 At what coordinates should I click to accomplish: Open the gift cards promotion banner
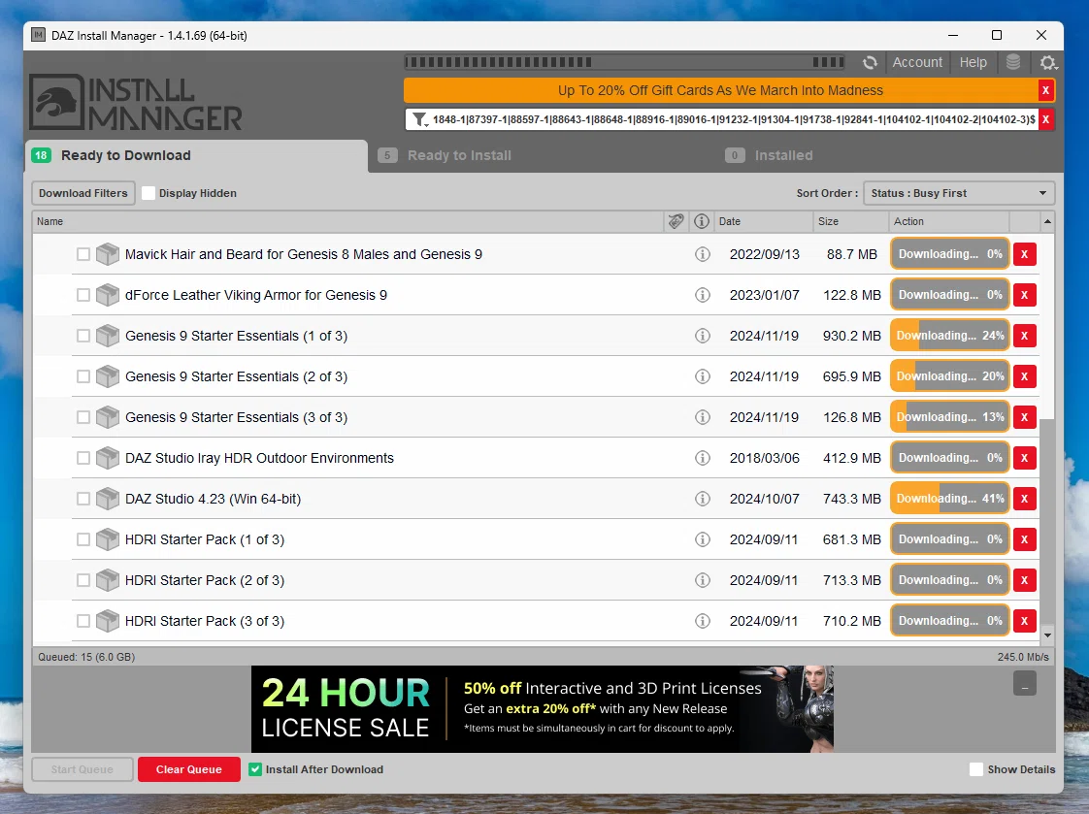[x=720, y=90]
